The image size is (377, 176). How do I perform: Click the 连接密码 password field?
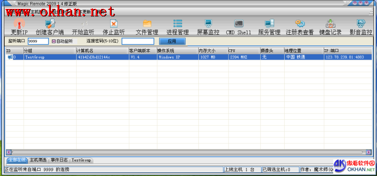pyautogui.click(x=138, y=41)
